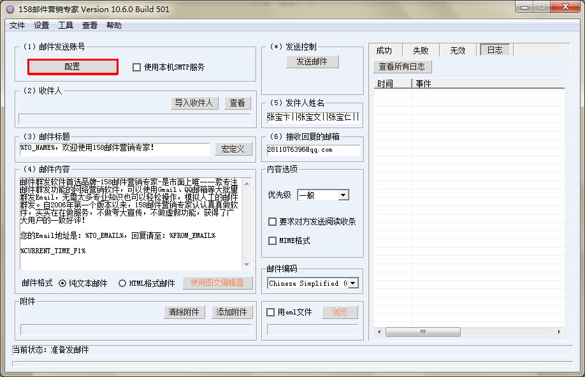Click the content scrollbar up arrow
The height and width of the screenshot is (377, 585).
point(247,184)
